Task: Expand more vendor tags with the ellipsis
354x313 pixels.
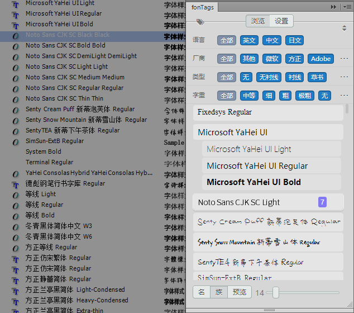Action: click(344, 59)
